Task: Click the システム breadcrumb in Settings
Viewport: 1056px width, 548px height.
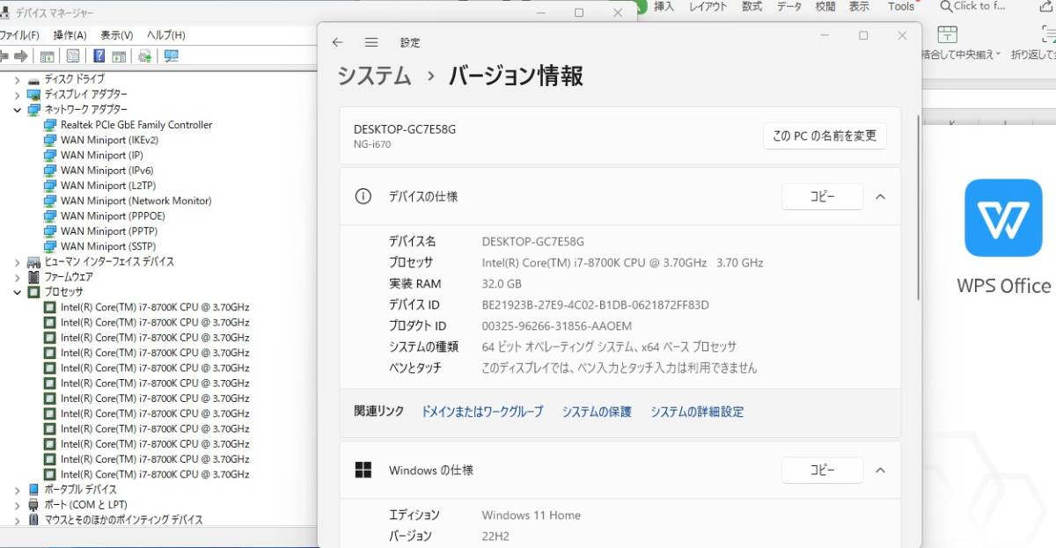Action: pyautogui.click(x=375, y=76)
